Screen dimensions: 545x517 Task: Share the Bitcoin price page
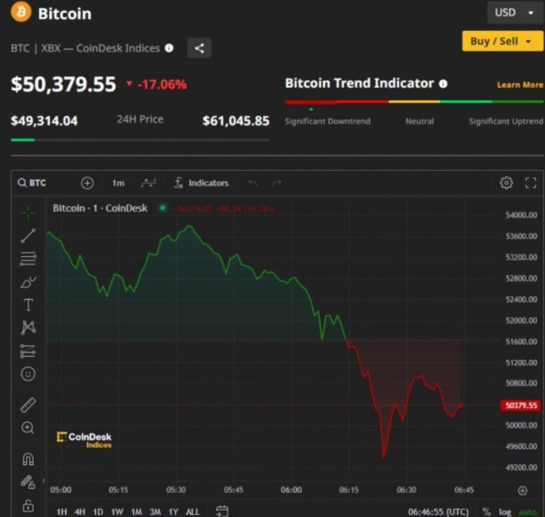199,48
